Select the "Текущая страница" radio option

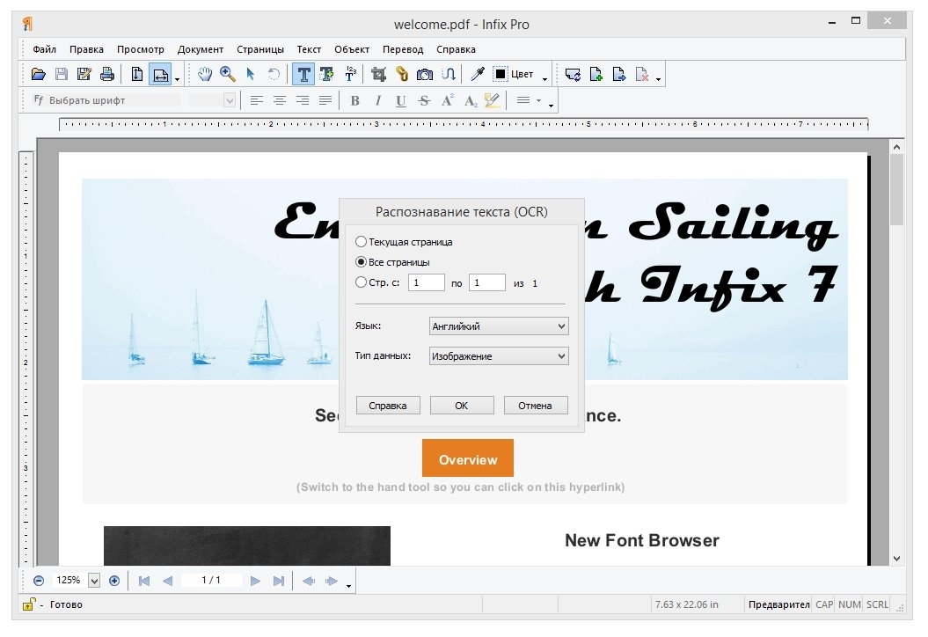(361, 242)
